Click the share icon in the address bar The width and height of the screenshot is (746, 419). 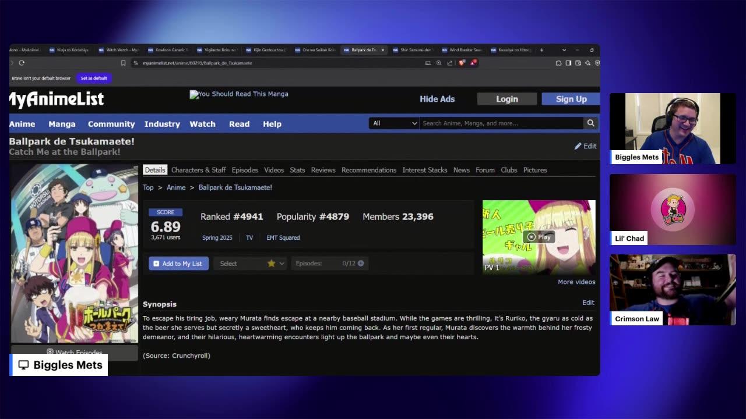coord(450,63)
